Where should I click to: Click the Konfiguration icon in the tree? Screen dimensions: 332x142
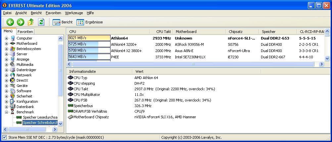tap(13, 101)
